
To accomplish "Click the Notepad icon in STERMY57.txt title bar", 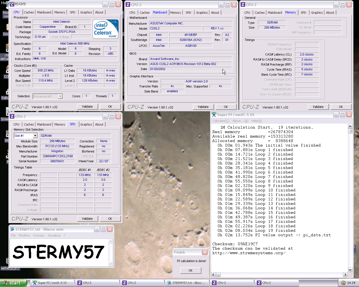I will tap(12, 229).
